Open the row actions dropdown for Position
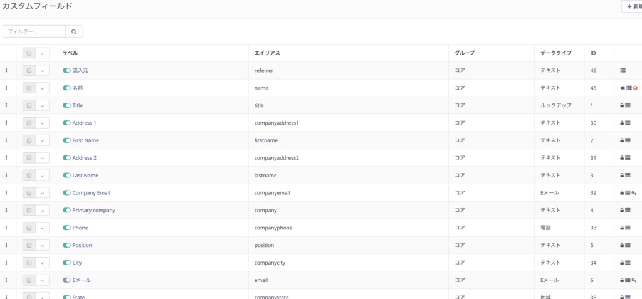The width and height of the screenshot is (642, 299). click(43, 246)
